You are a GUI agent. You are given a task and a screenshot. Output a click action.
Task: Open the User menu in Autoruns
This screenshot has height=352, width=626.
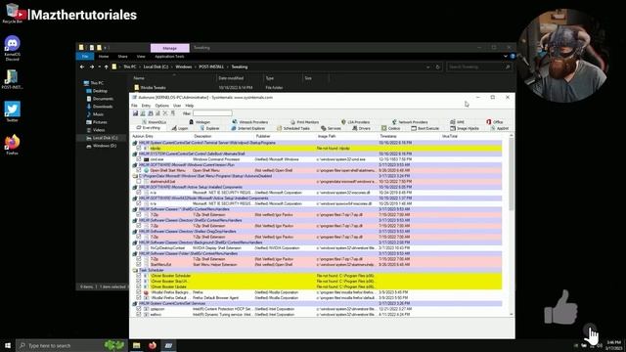click(x=177, y=106)
